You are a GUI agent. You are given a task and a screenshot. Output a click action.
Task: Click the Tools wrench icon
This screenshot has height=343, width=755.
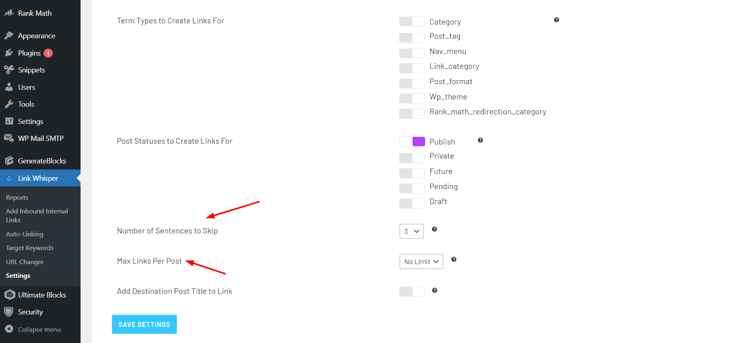tap(9, 104)
